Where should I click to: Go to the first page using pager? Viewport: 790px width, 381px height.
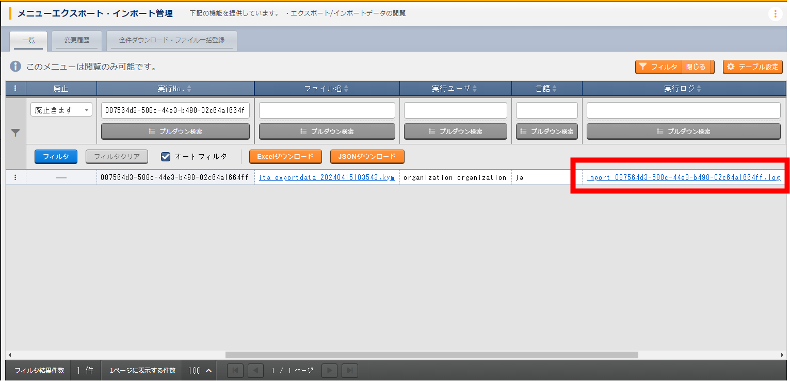(235, 371)
